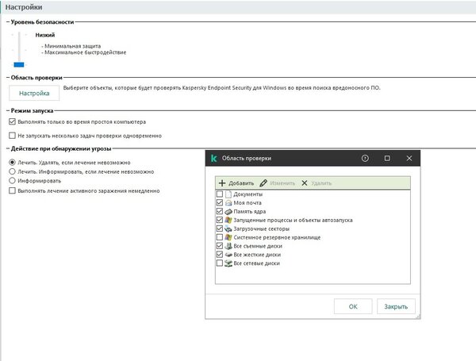Click the plus icon next to Добавить
476x361 pixels.
coord(222,183)
